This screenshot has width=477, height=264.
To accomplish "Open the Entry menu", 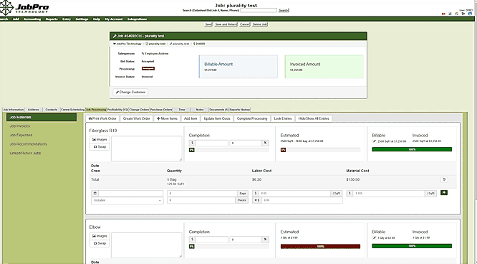I will tap(67, 19).
